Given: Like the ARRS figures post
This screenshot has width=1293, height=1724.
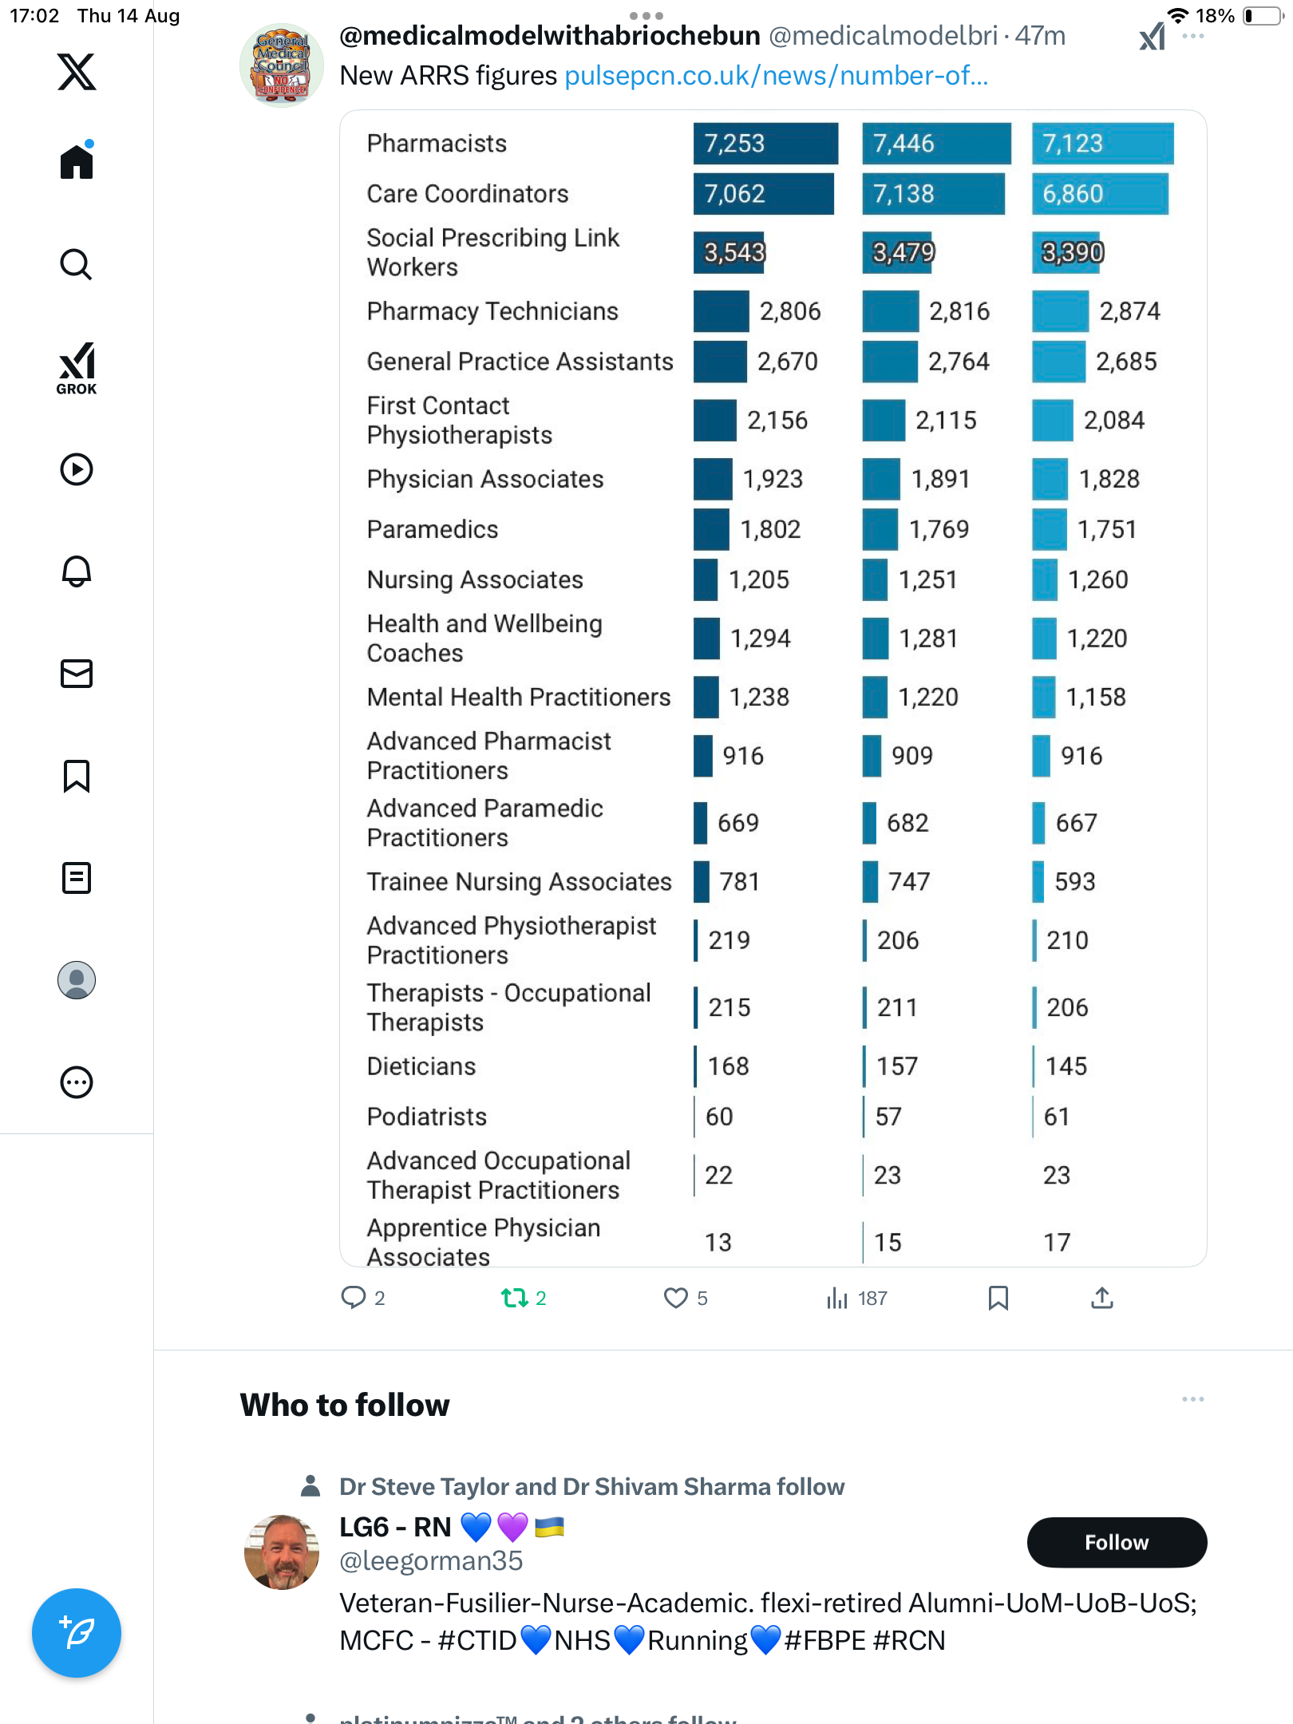Looking at the screenshot, I should pyautogui.click(x=676, y=1298).
